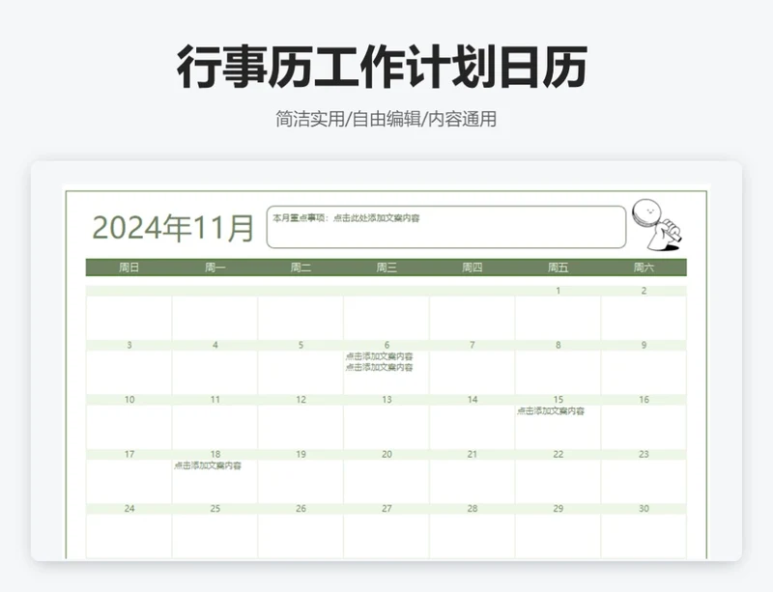Click the date cell numbered 2
The image size is (773, 592).
(x=644, y=291)
